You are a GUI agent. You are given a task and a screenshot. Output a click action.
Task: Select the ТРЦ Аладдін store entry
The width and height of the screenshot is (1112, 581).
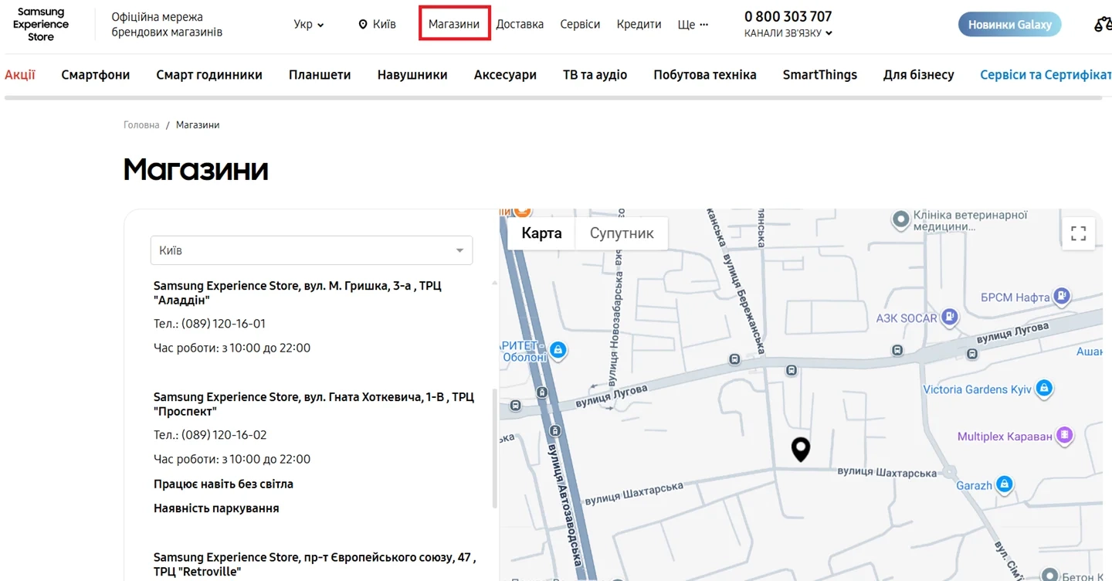coord(297,293)
